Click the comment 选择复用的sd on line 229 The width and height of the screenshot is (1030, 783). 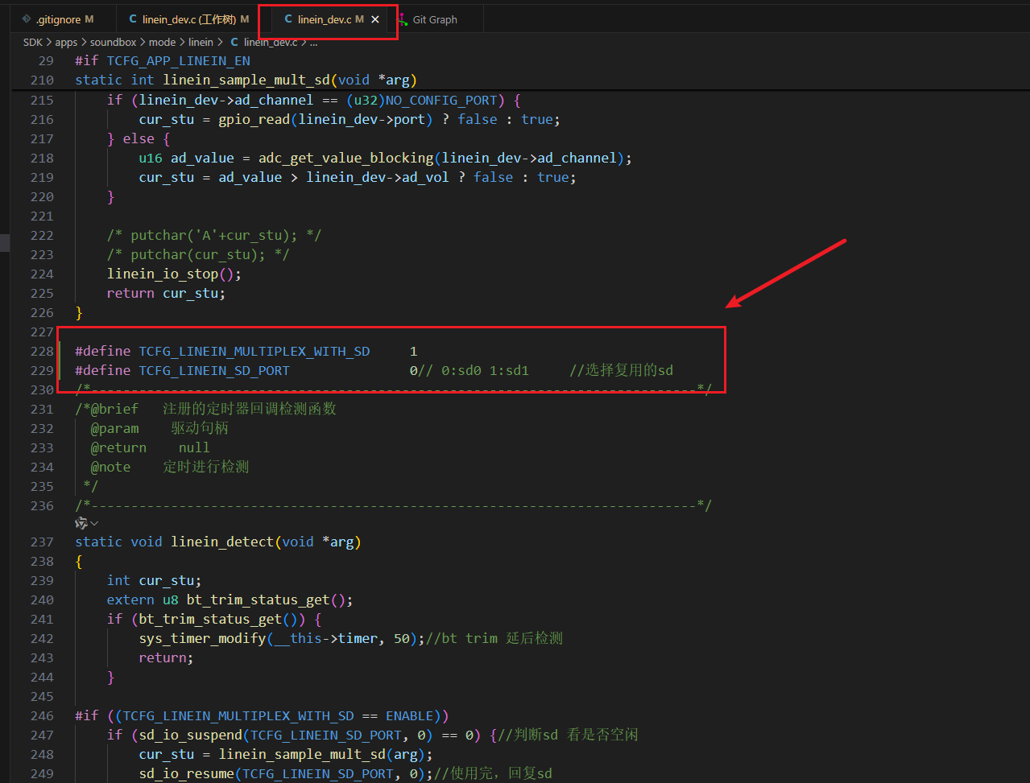click(x=621, y=370)
